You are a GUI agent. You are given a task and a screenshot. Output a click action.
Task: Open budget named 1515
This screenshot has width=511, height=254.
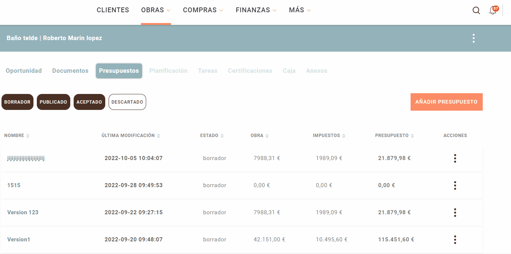(14, 185)
